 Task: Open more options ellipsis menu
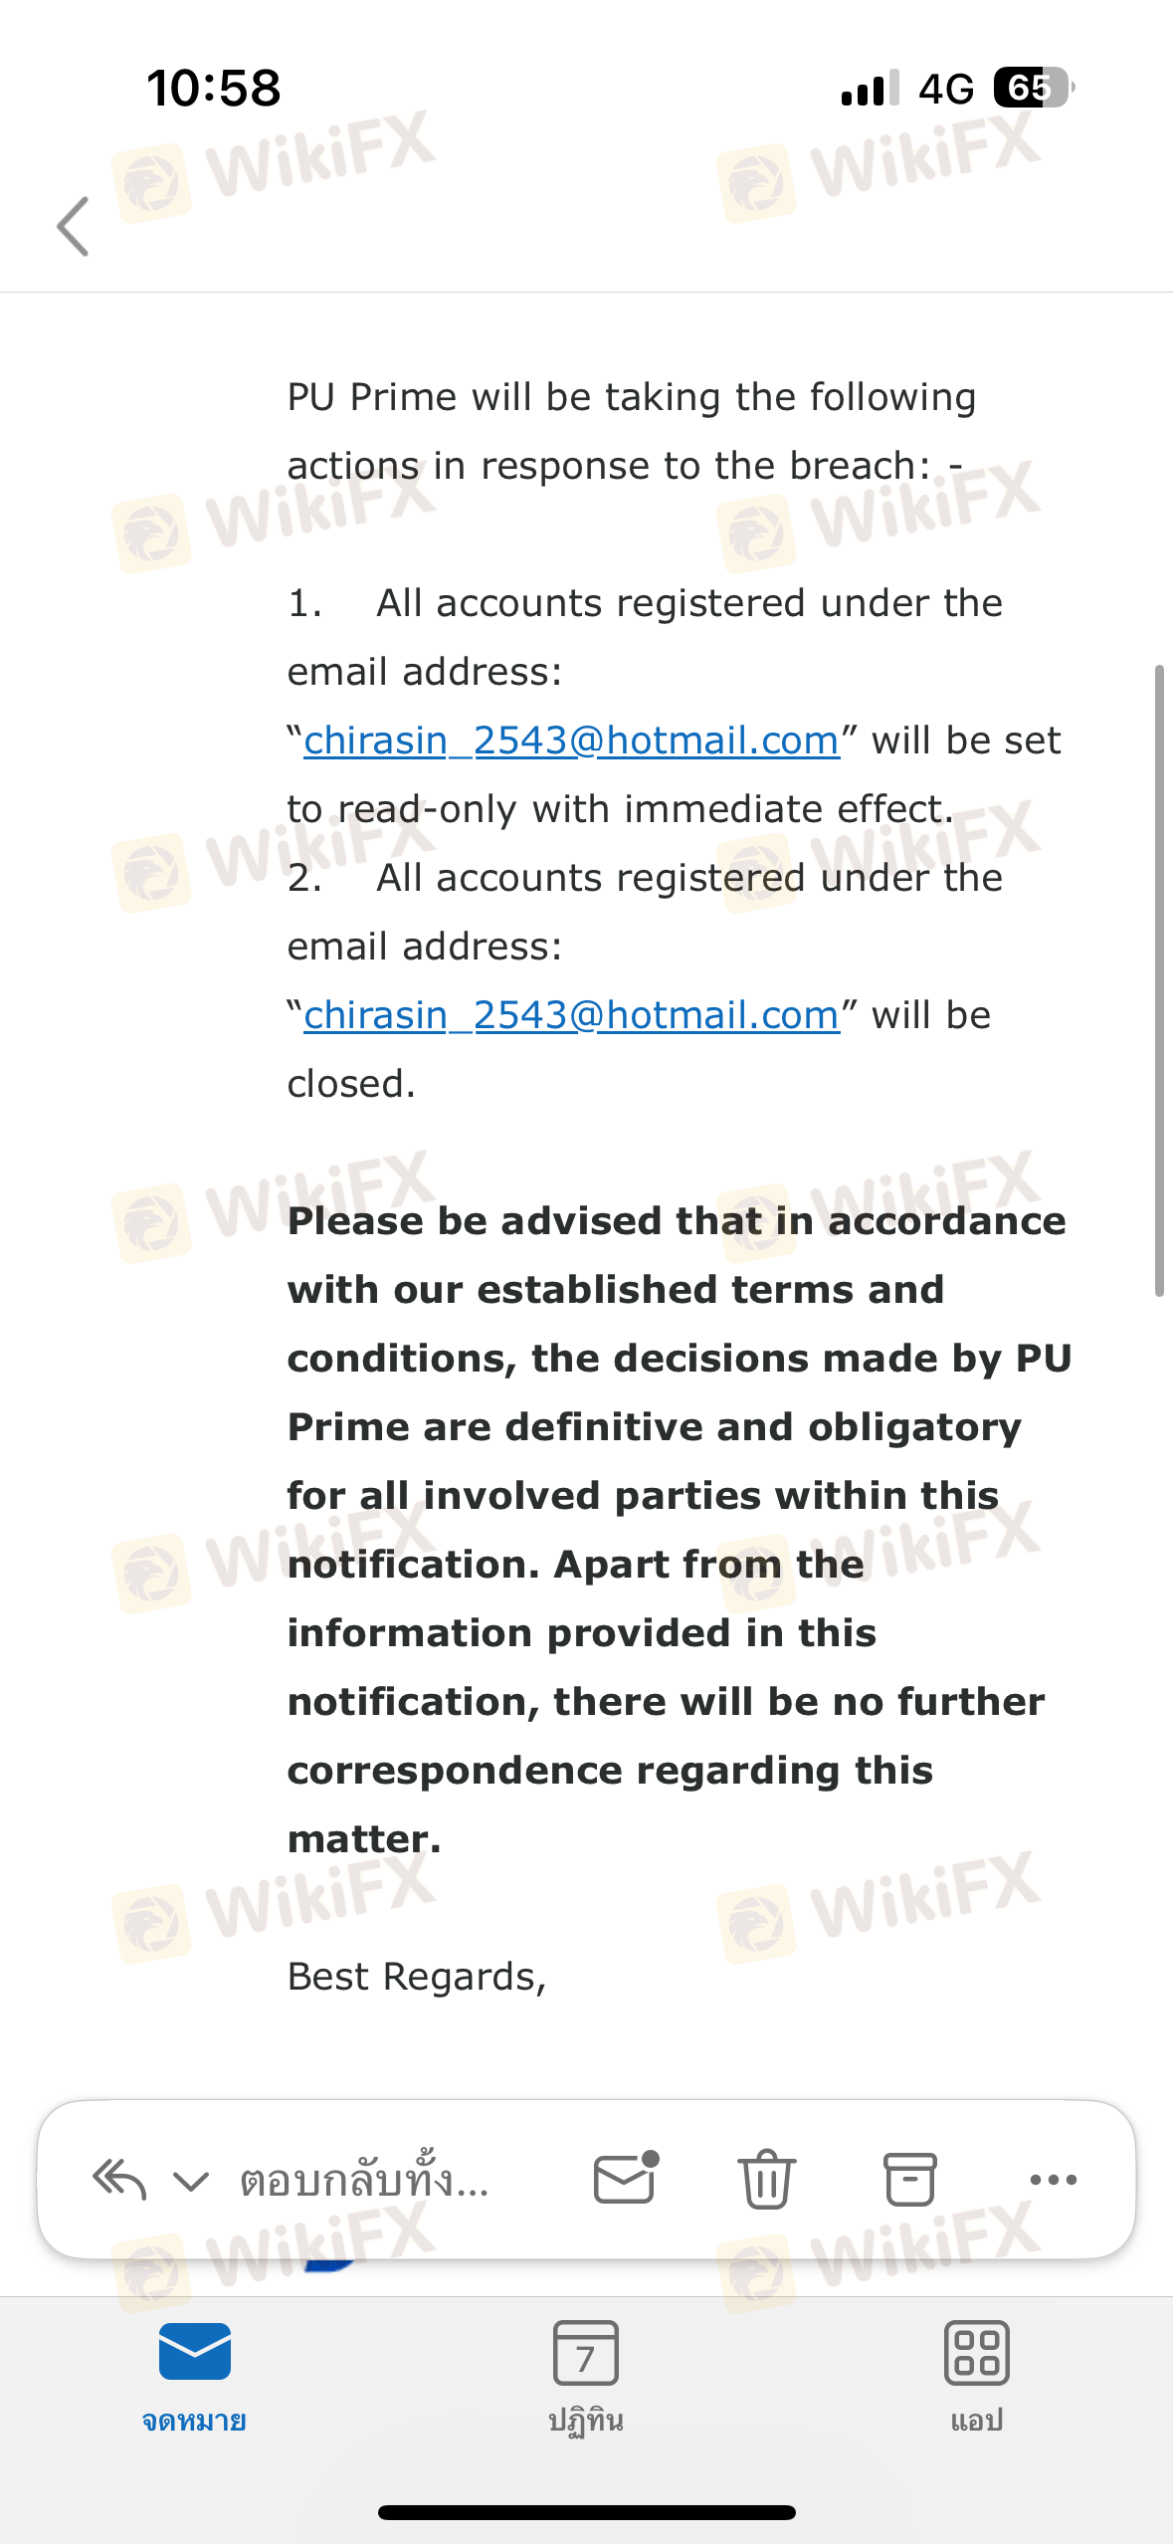(x=1054, y=2180)
